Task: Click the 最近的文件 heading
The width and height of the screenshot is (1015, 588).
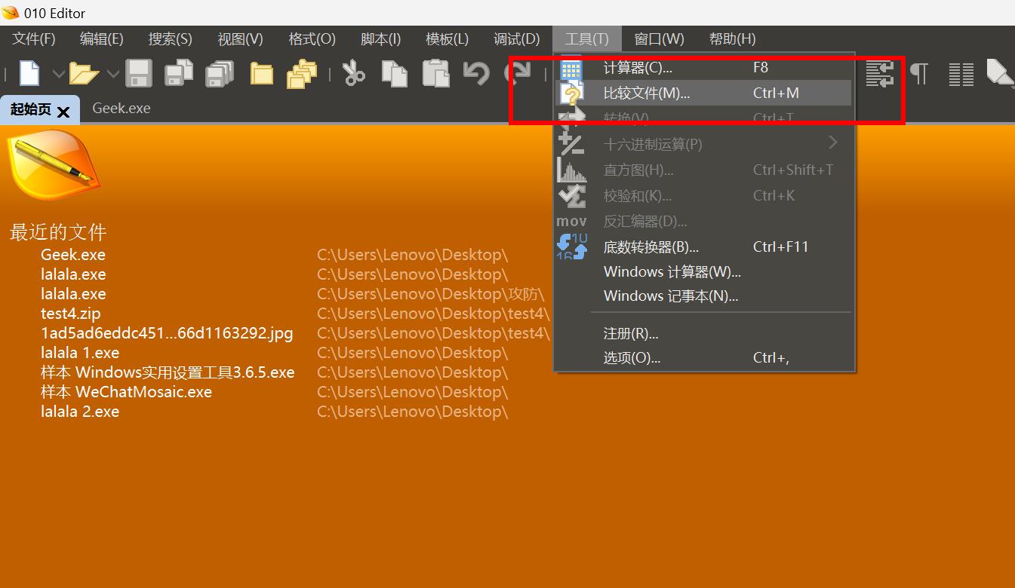Action: click(x=58, y=231)
